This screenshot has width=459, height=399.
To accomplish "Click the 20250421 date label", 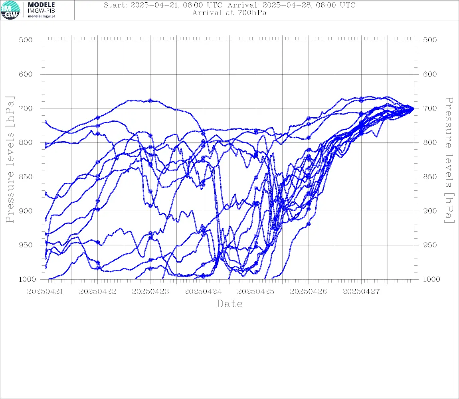I will tap(45, 292).
